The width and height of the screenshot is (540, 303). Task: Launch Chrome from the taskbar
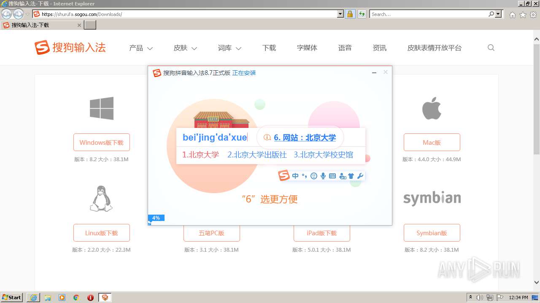[x=76, y=298]
